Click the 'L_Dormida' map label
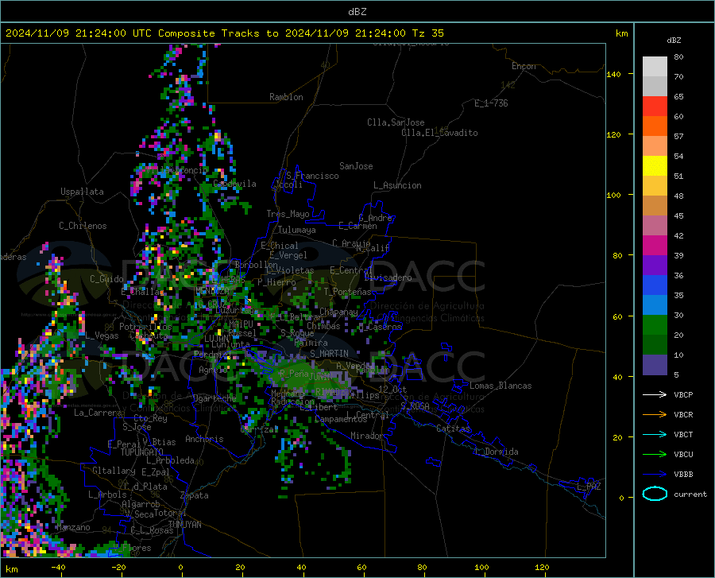Image resolution: width=715 pixels, height=578 pixels. [x=497, y=452]
